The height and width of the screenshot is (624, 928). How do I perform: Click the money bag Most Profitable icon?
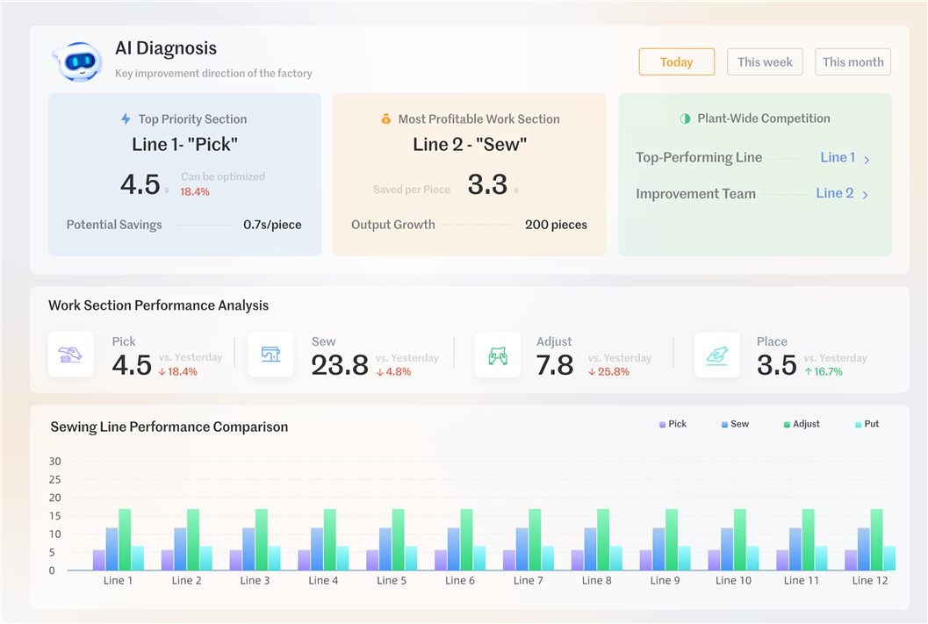click(385, 119)
